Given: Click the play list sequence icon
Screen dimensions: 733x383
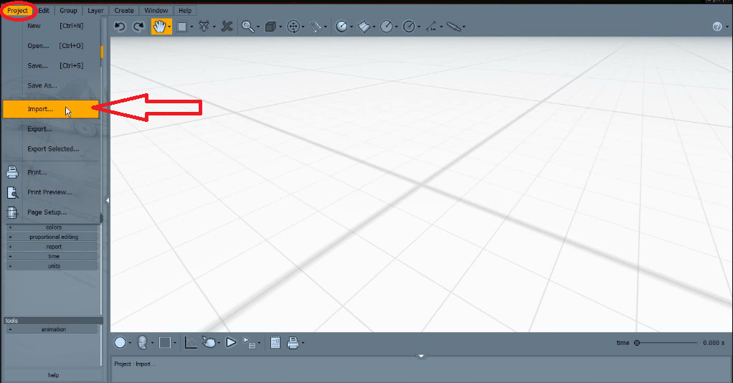Looking at the screenshot, I should click(x=250, y=343).
